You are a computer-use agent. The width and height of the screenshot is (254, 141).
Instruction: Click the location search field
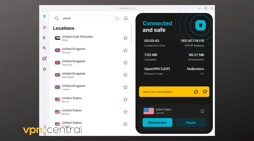click(85, 18)
